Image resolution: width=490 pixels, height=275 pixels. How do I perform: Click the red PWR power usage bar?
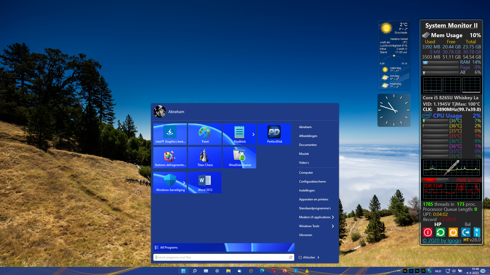point(435,180)
